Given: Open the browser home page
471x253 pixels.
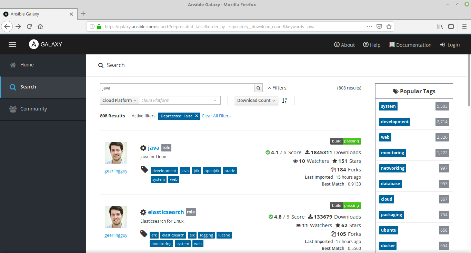Looking at the screenshot, I should click(x=40, y=27).
